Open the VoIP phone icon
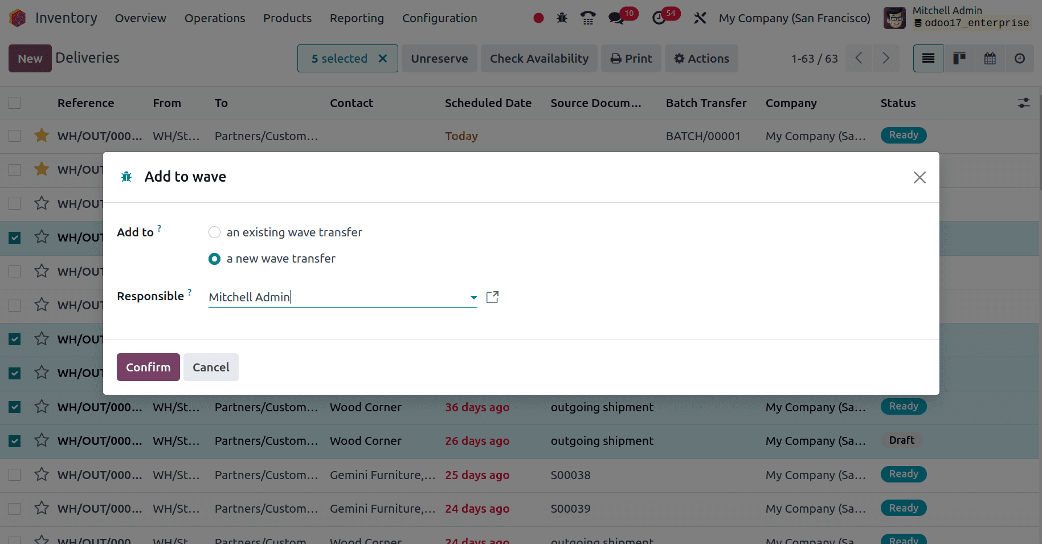Viewport: 1042px width, 544px height. pos(588,18)
